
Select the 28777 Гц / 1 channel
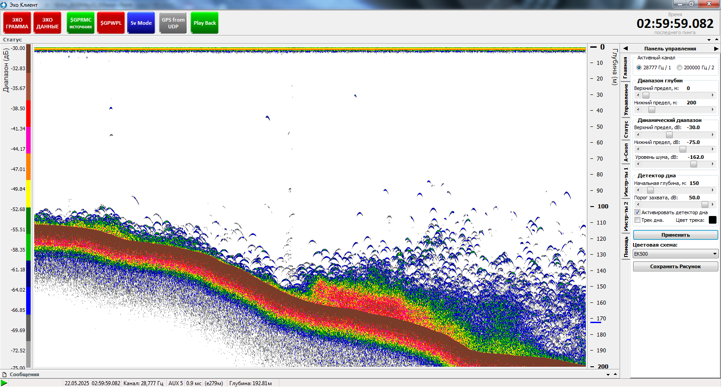[x=639, y=67]
